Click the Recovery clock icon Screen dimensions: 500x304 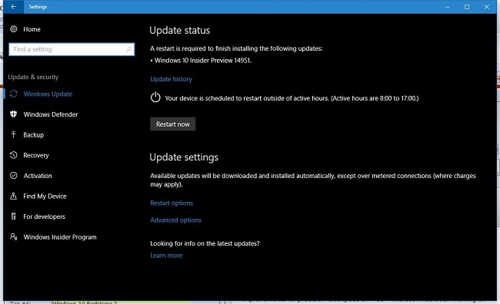point(13,155)
